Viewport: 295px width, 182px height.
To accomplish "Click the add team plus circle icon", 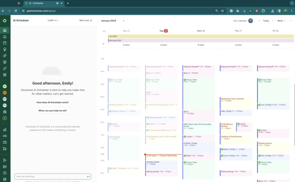I will (5, 118).
